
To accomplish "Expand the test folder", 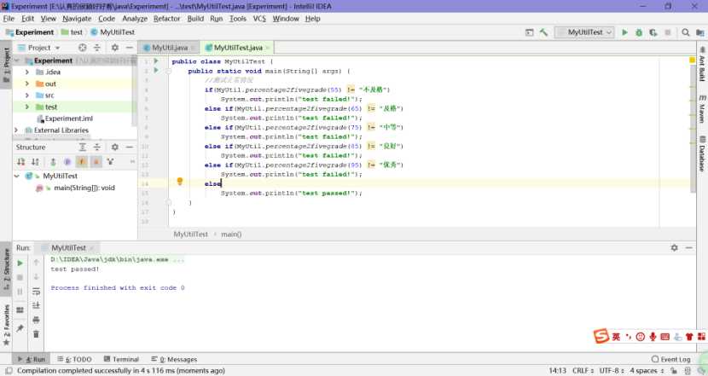I will tap(27, 107).
